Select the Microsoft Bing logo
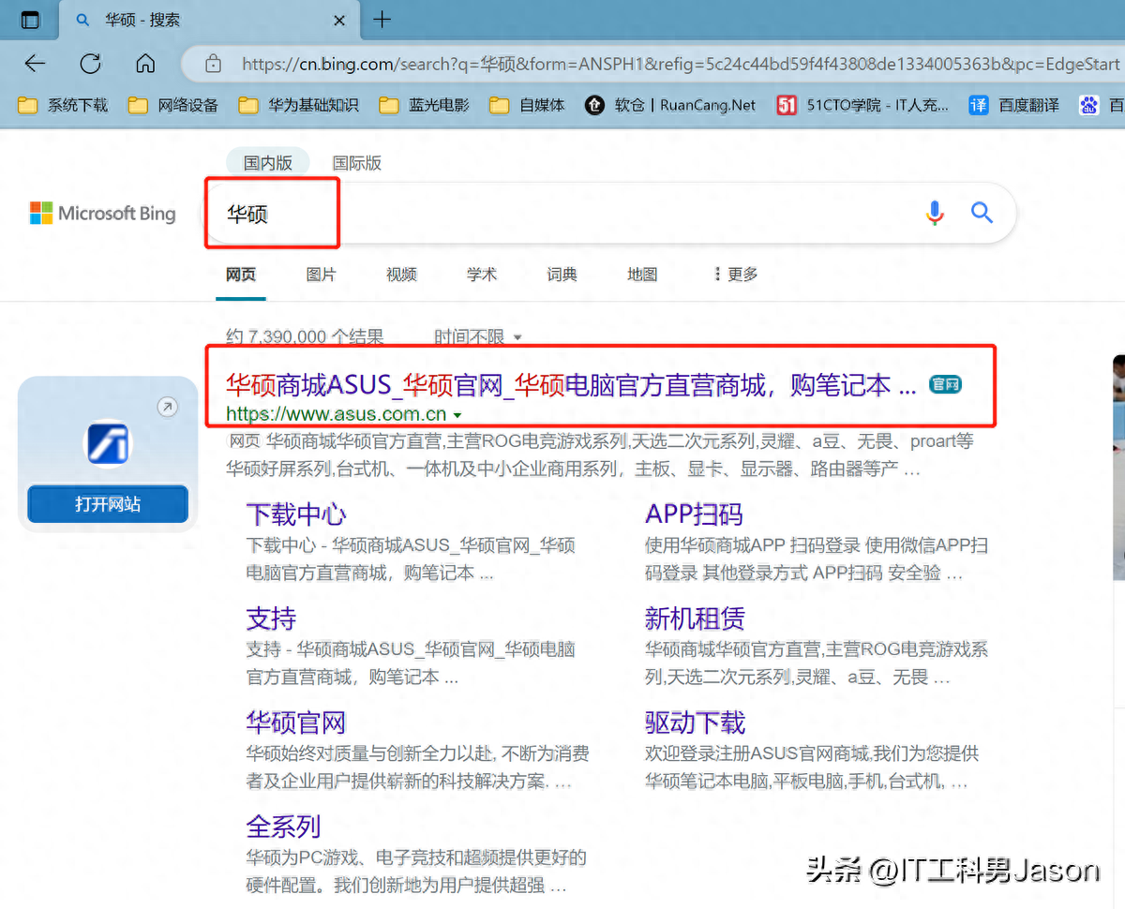Image resolution: width=1125 pixels, height=909 pixels. (x=101, y=213)
